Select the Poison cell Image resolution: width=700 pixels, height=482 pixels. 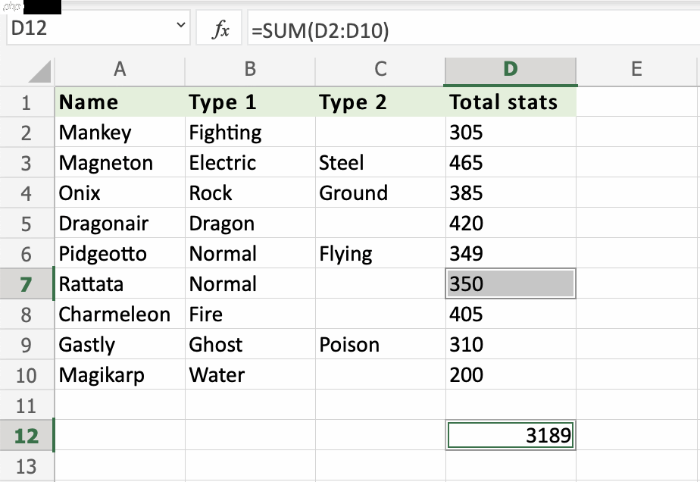380,345
